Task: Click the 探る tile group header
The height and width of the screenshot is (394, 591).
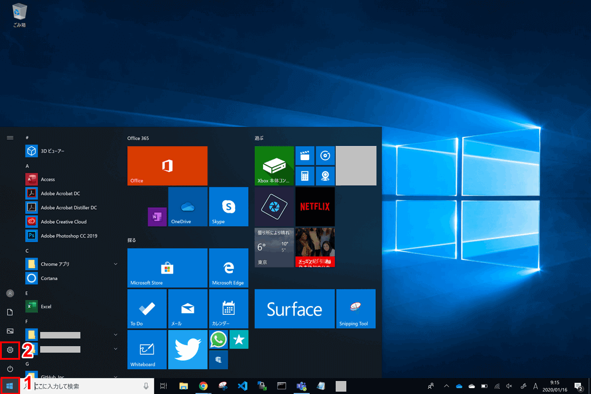Action: pos(132,240)
